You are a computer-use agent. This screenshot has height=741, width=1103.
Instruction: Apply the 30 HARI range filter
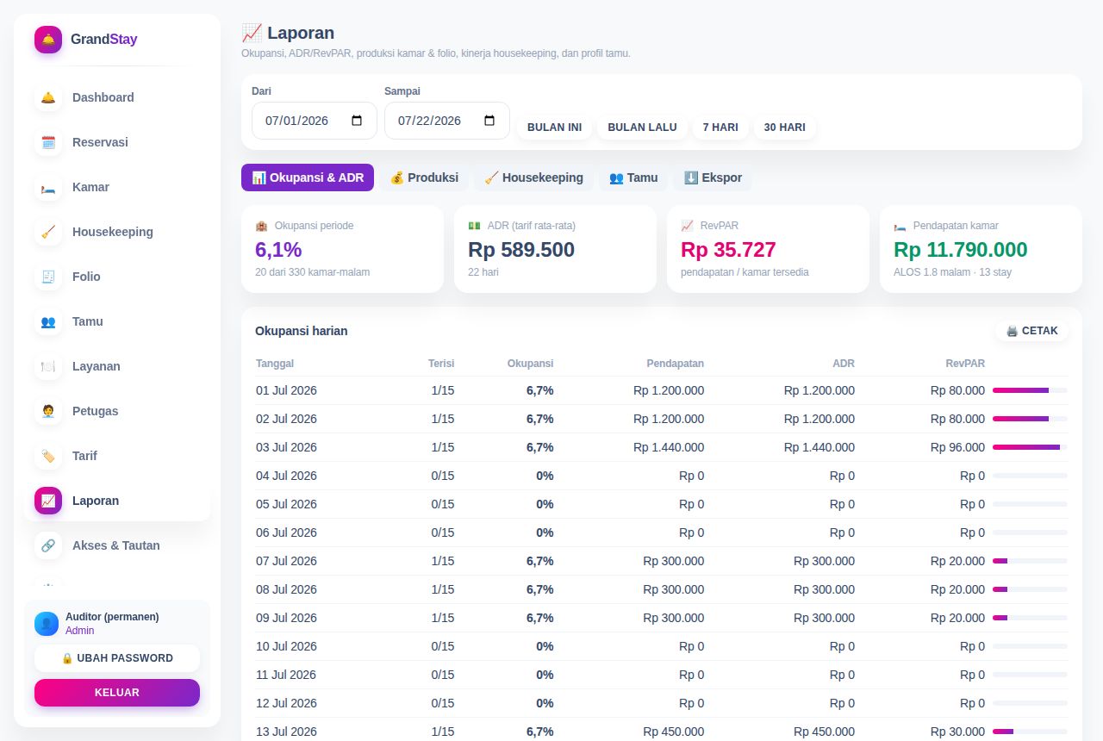tap(784, 128)
